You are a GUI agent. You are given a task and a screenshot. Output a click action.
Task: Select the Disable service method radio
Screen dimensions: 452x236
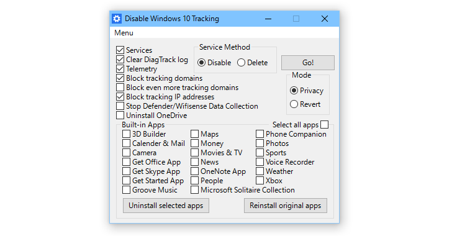tap(202, 63)
